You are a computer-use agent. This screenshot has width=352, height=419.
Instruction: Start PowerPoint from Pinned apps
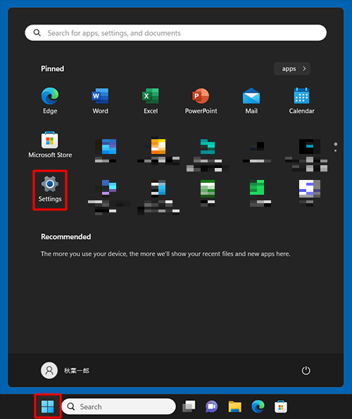coord(201,101)
